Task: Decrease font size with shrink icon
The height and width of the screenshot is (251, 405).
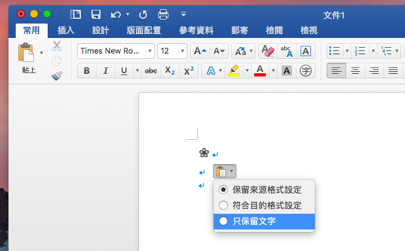Action: [x=219, y=51]
